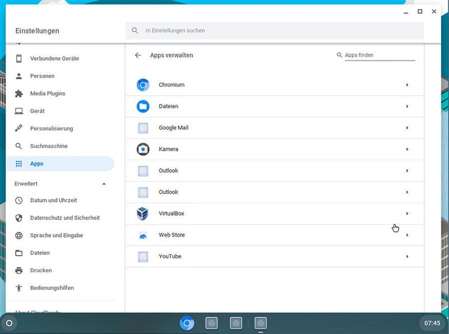Screen dimensions: 449x334
Task: Launch Chromium from the shelf
Action: [187, 323]
